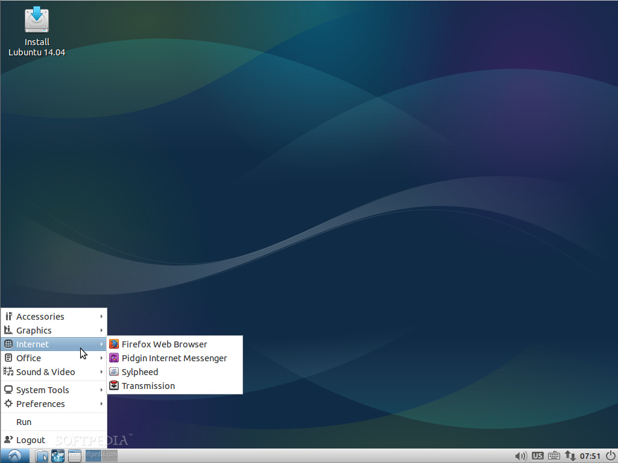Image resolution: width=618 pixels, height=463 pixels.
Task: Click the power button in the tray
Action: pos(610,456)
